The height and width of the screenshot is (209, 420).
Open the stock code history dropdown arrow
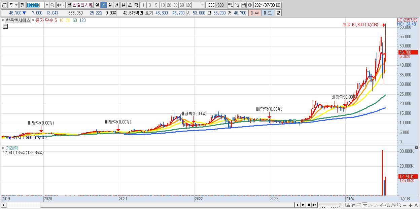pos(47,5)
